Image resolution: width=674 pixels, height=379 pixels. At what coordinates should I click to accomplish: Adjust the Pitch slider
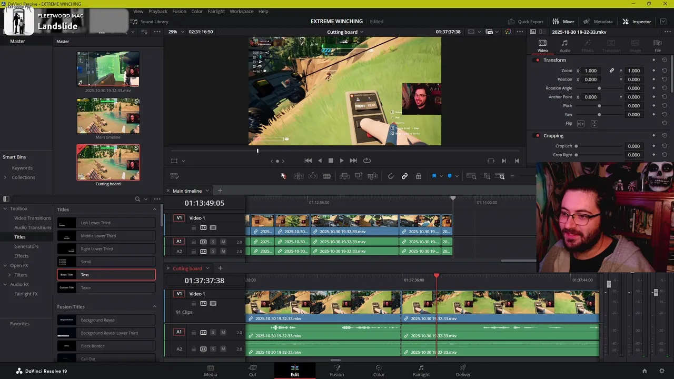(x=599, y=106)
